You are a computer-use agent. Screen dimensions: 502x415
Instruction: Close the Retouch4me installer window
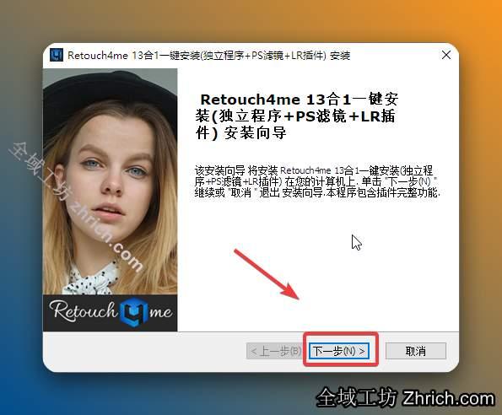pos(446,55)
